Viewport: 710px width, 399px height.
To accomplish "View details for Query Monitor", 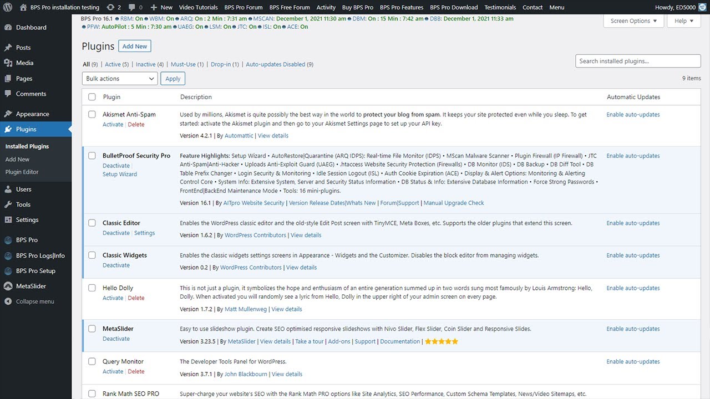I will [x=287, y=374].
